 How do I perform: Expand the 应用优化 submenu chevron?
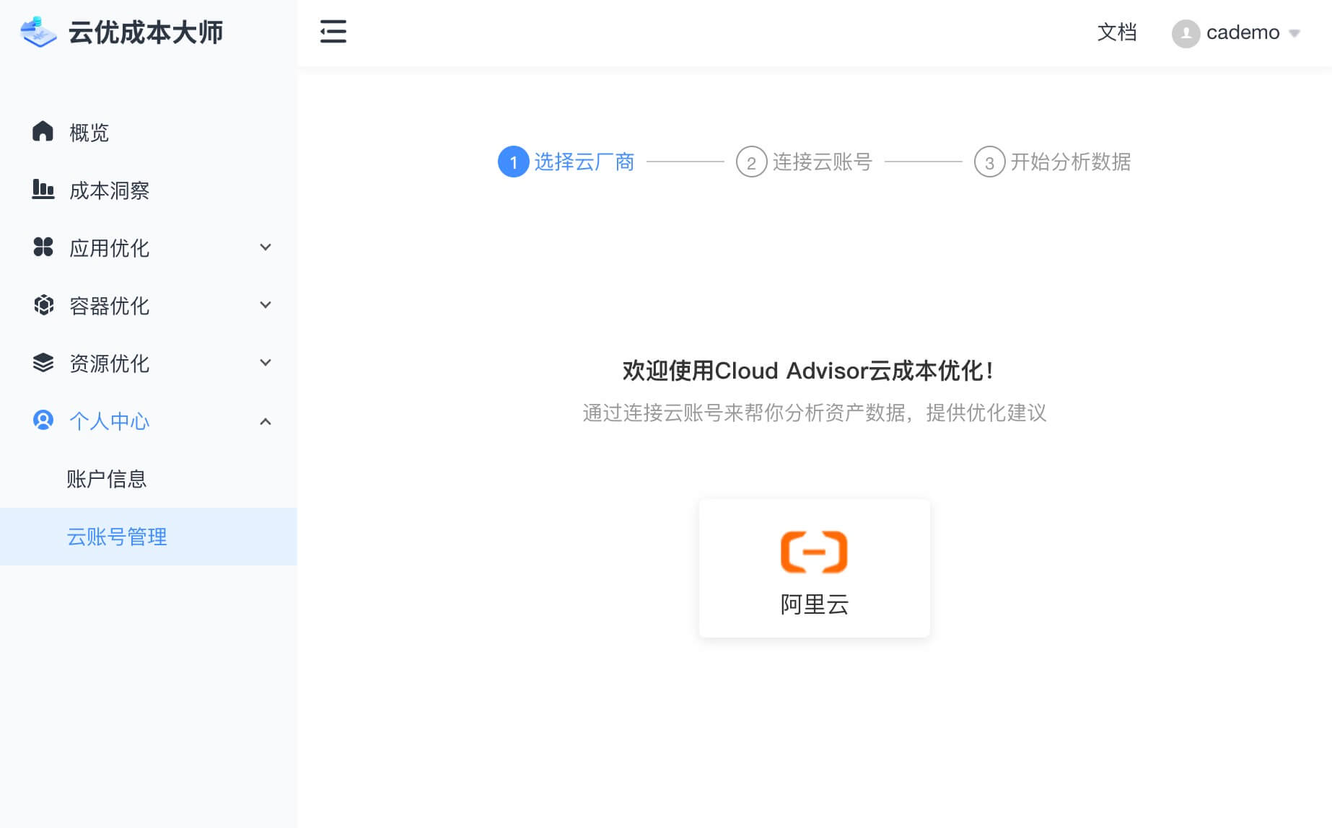pos(266,247)
